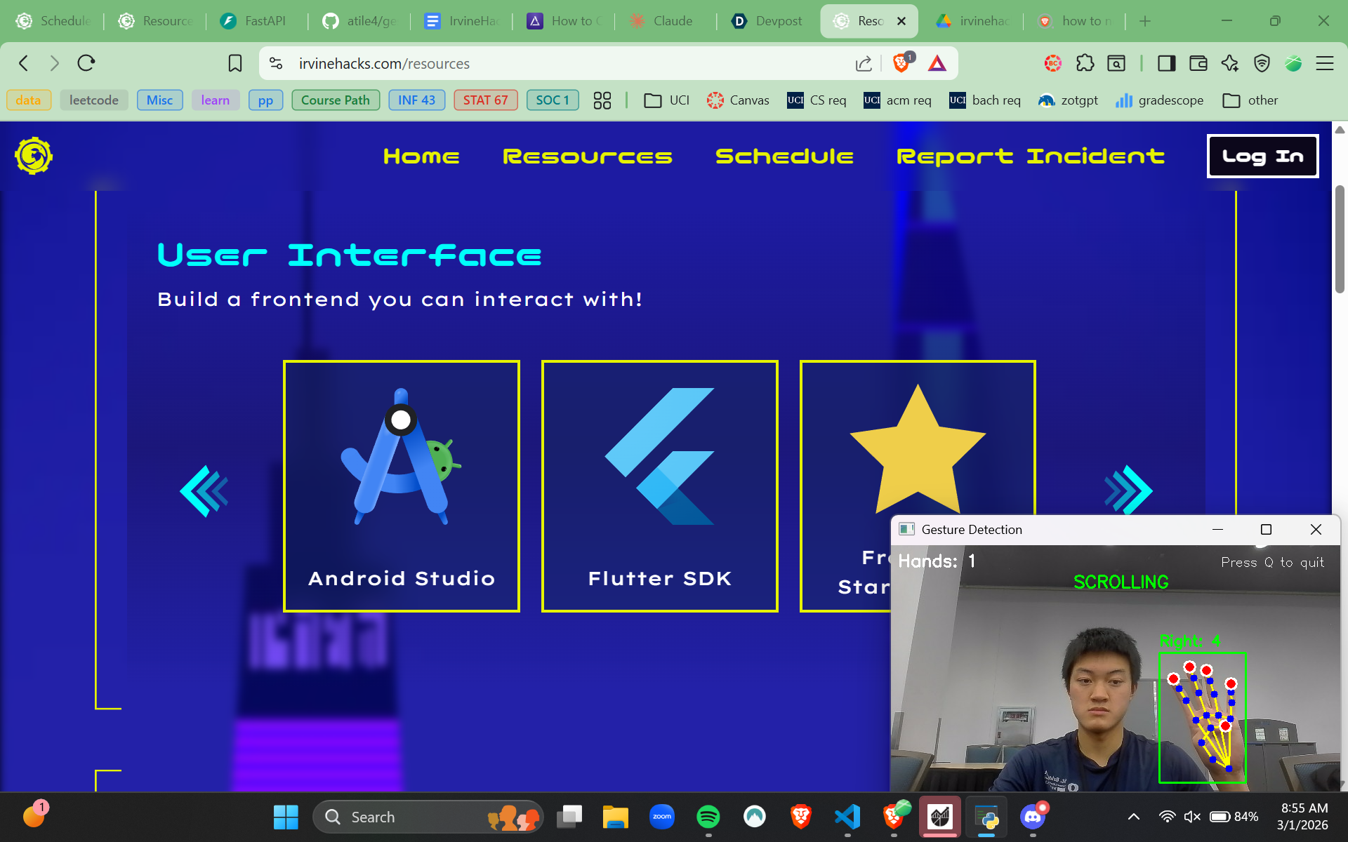The width and height of the screenshot is (1348, 842).
Task: Switch to the Devpost tab
Action: click(767, 21)
